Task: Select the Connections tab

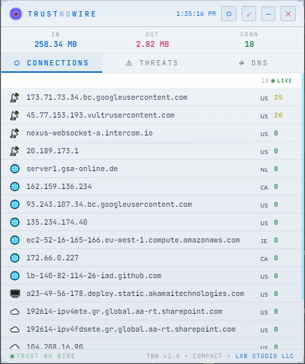Action: tap(51, 63)
